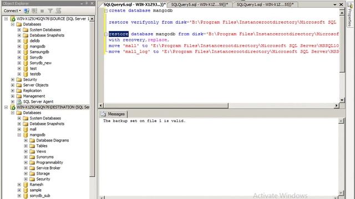
Task: Click the sample database cylinder icon
Action: pos(26,190)
